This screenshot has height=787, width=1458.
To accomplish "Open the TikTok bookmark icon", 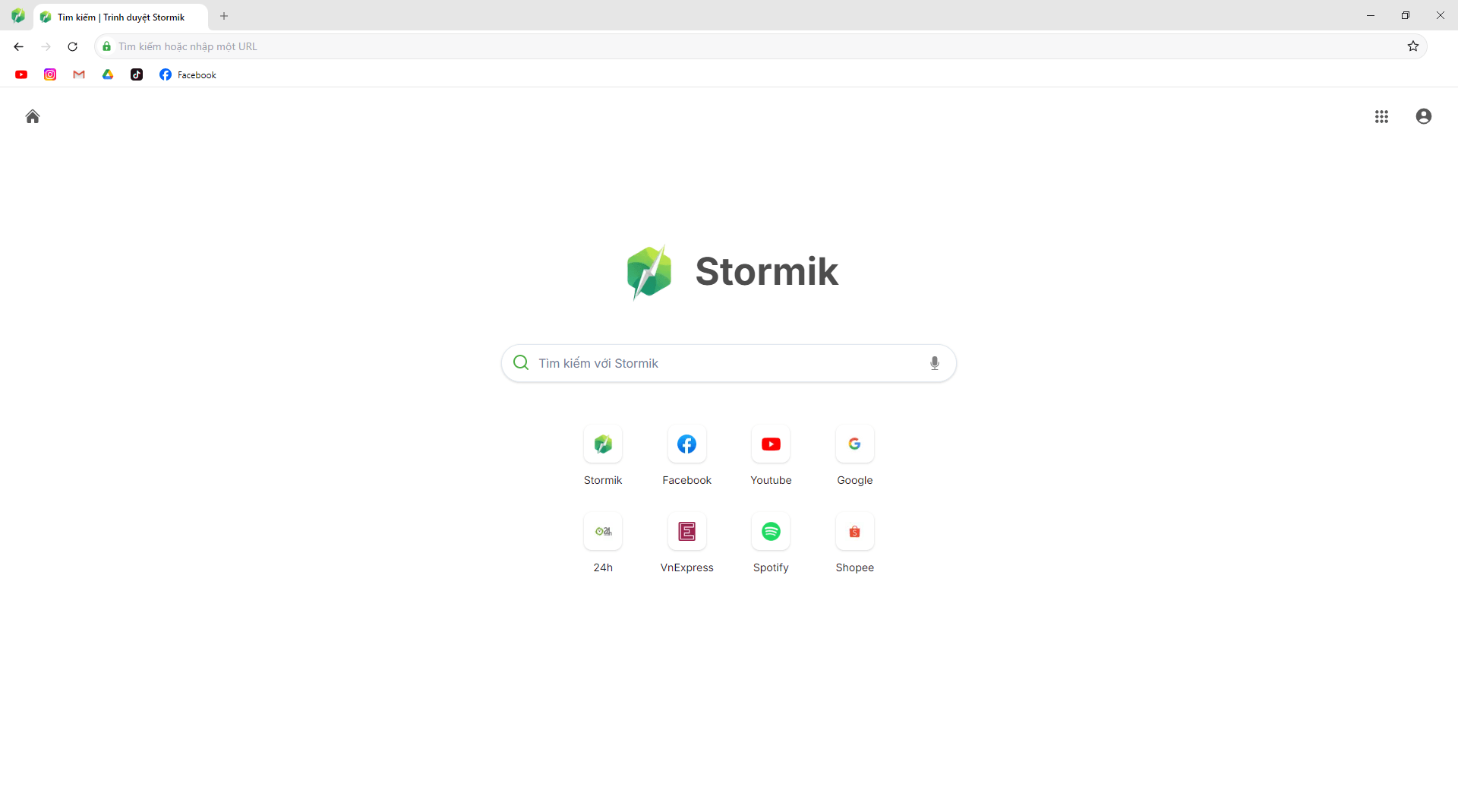I will point(137,74).
